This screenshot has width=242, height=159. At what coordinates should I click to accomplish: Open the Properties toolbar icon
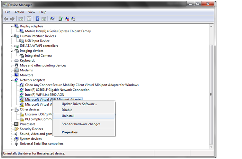29,19
